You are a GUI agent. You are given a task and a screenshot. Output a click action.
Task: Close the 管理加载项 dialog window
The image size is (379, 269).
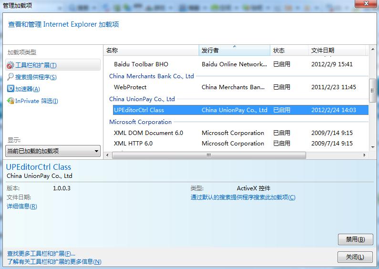pos(367,3)
